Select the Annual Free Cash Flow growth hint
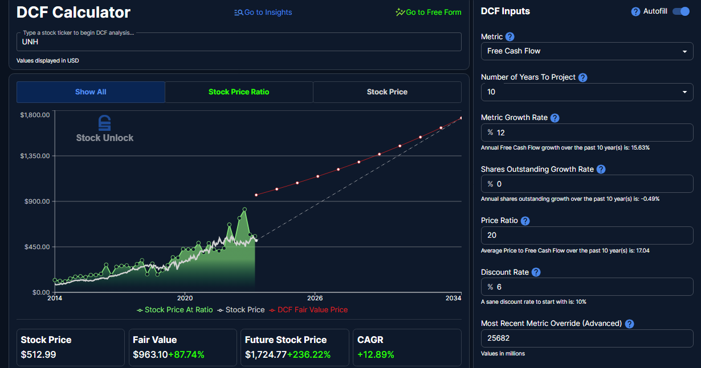Viewport: 701px width, 368px height. pyautogui.click(x=565, y=147)
